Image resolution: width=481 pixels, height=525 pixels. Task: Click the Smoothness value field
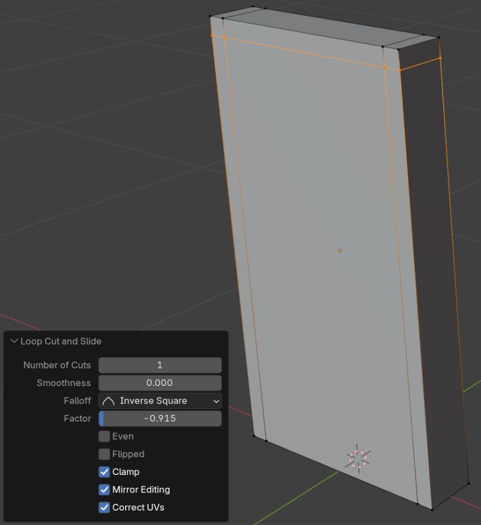(x=159, y=383)
